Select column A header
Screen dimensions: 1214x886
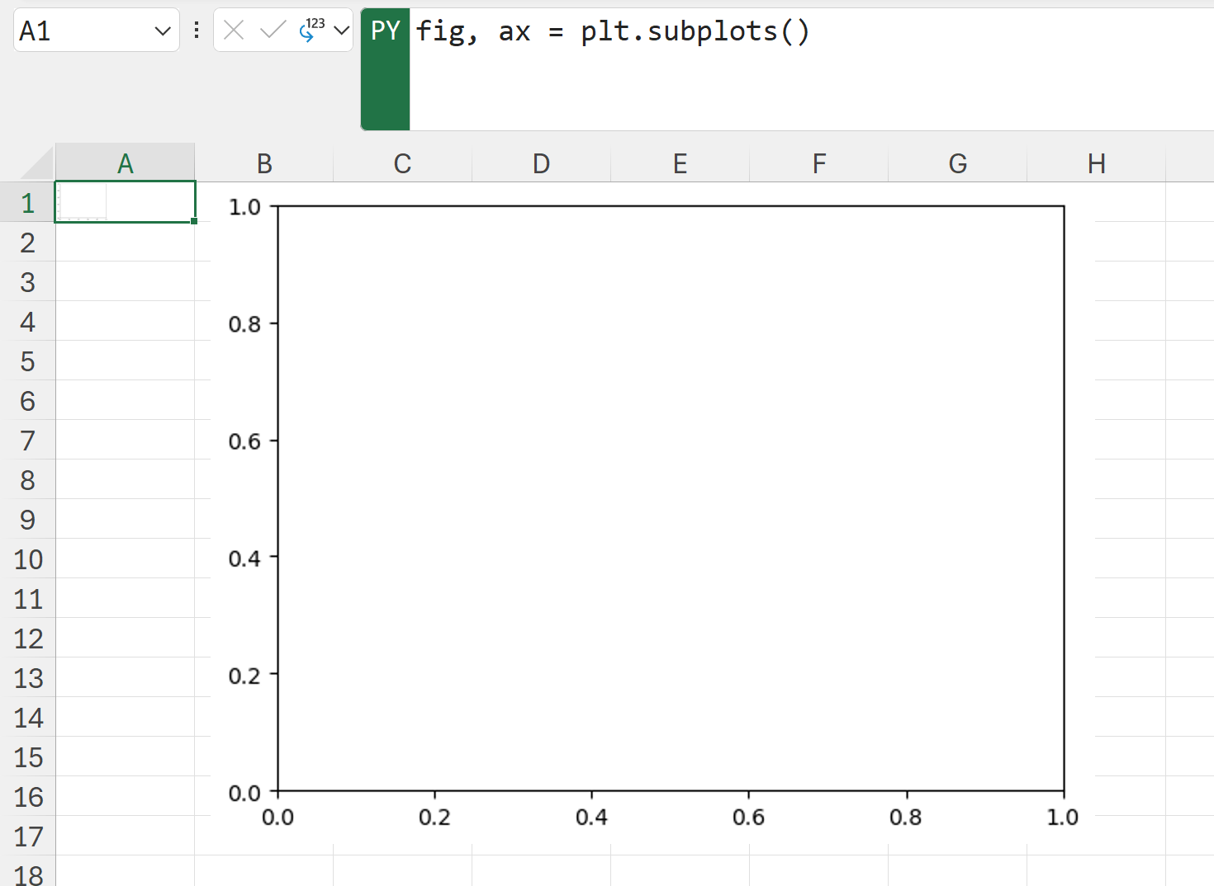tap(125, 163)
